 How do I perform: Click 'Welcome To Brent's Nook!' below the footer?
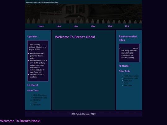(x=20, y=121)
